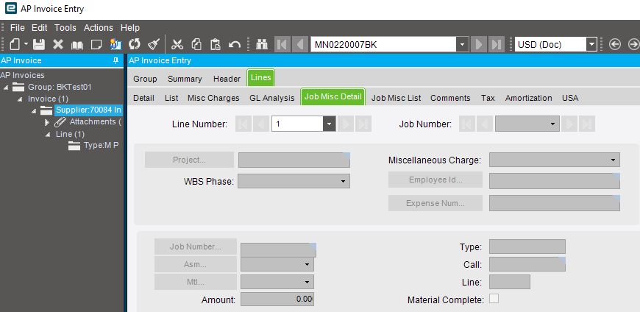Click the Clear broom icon
This screenshot has height=312, width=640.
[154, 44]
